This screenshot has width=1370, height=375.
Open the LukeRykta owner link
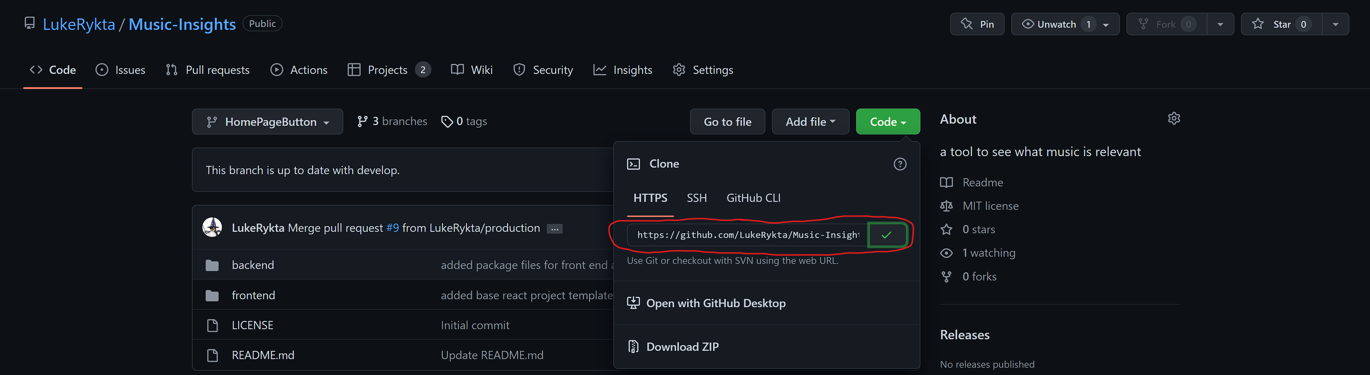coord(79,25)
